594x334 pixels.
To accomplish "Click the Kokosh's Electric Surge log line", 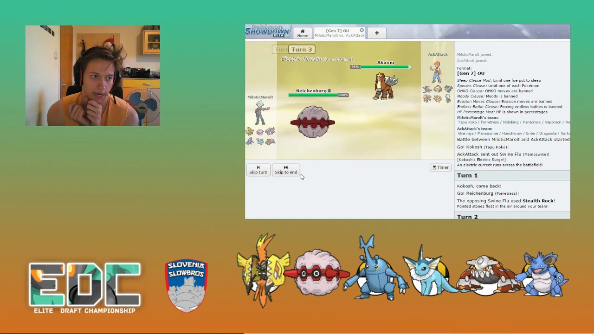I will (x=481, y=160).
